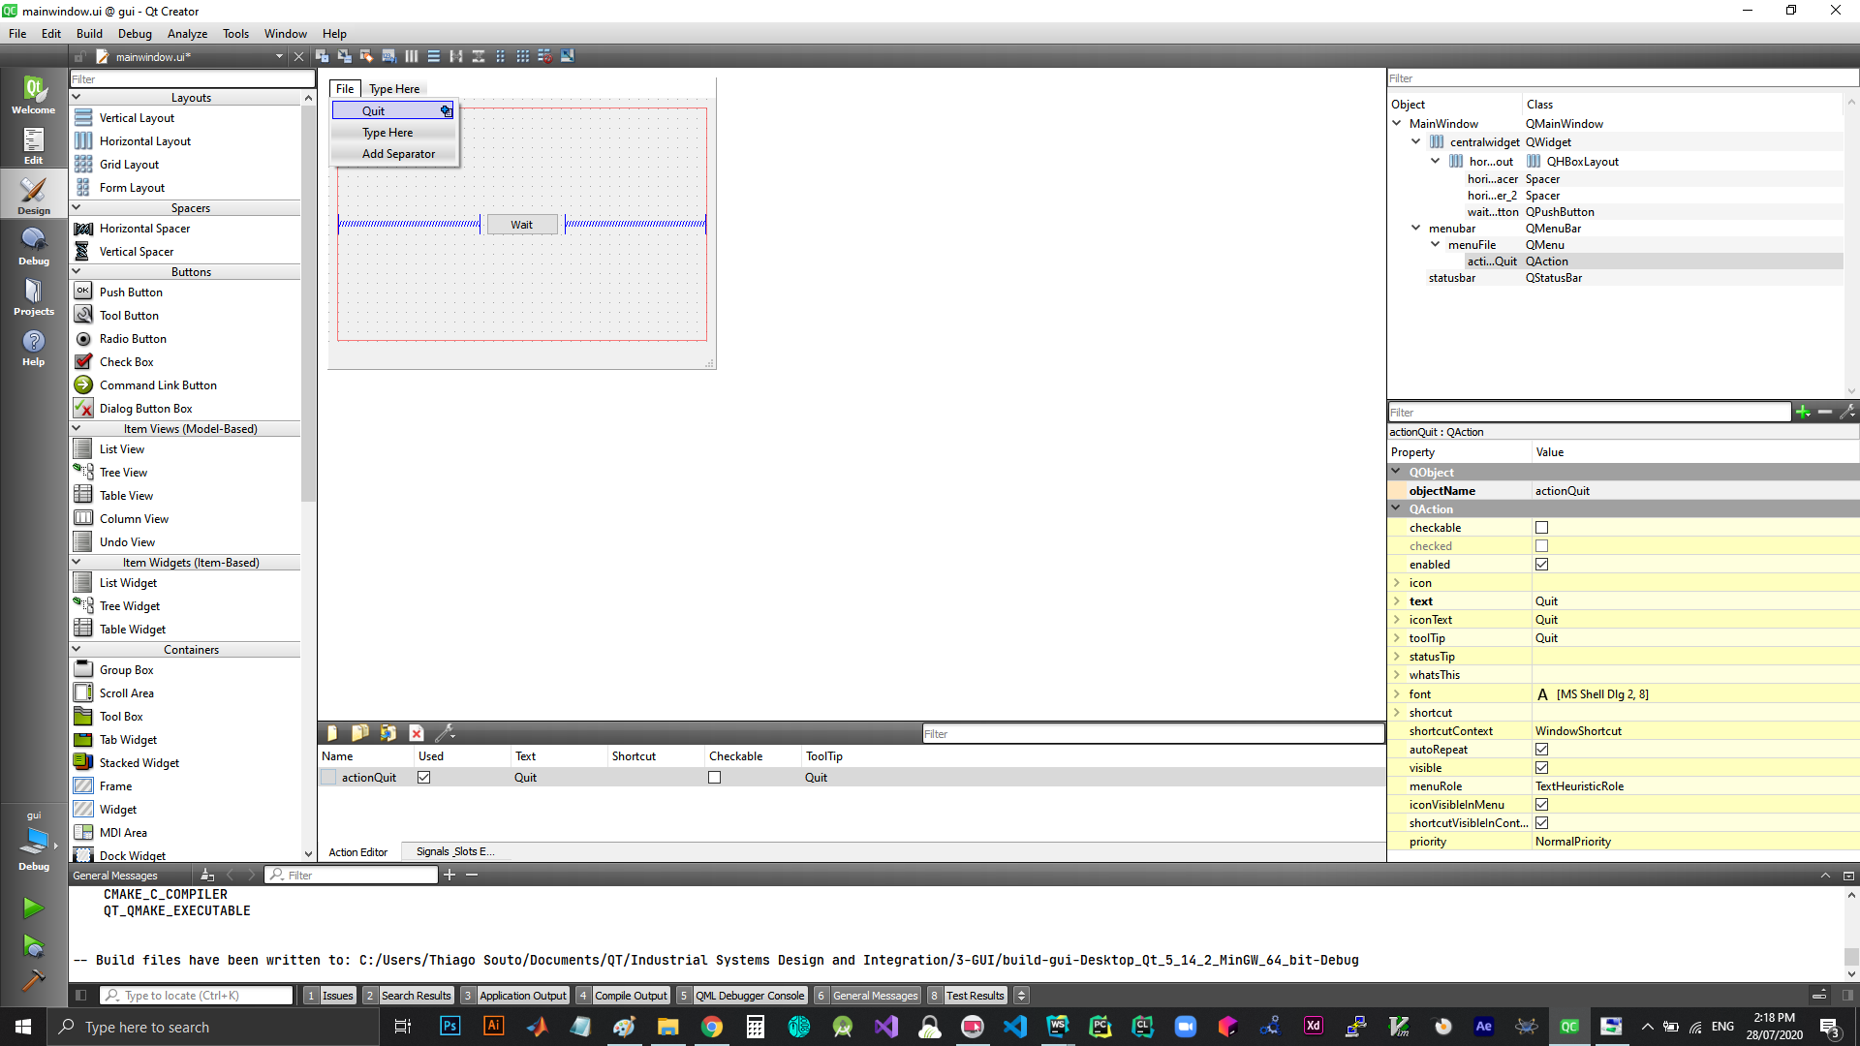
Task: Click Edit Tab Order toolbar icon
Action: click(388, 56)
